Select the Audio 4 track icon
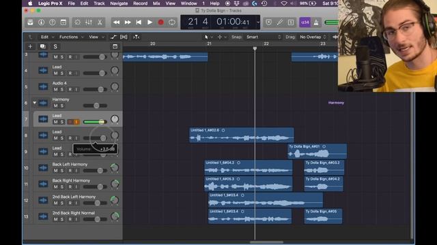Viewport: 437px width, 245px height. (43, 86)
